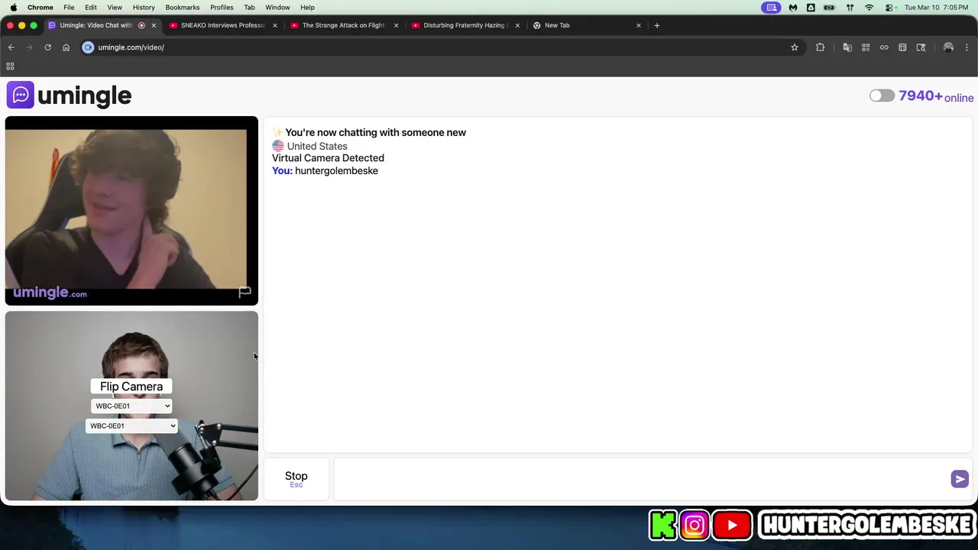The height and width of the screenshot is (550, 978).
Task: Click the chat message input field
Action: point(642,479)
